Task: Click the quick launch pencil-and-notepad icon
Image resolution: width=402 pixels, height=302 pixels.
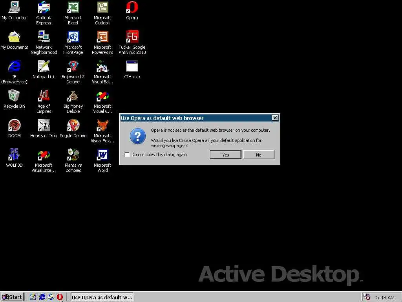Action: click(x=33, y=297)
